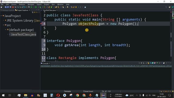Toggle Link with Editor in Project Explorer

pos(35,12)
